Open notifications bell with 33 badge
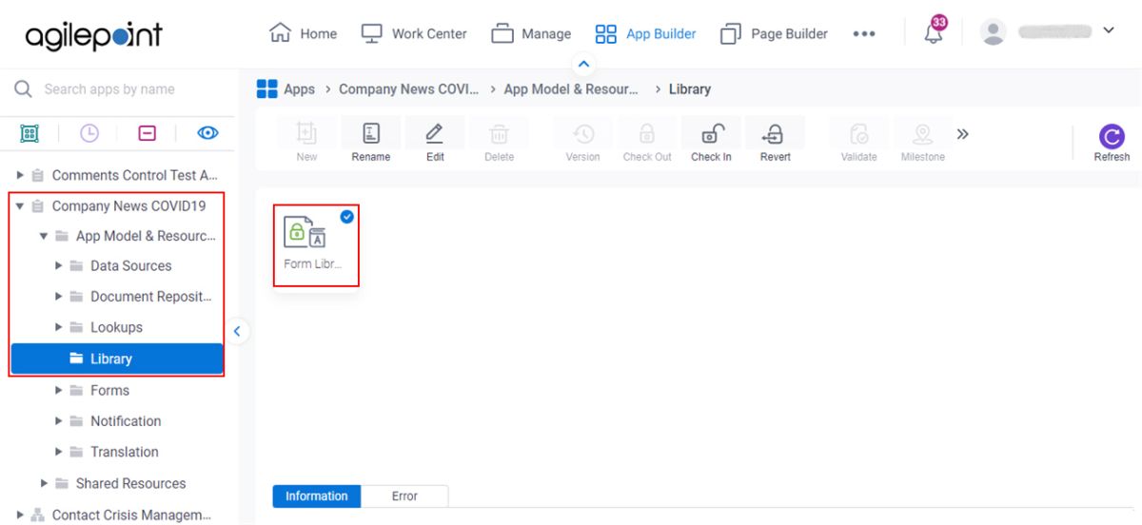The image size is (1142, 525). 935,31
